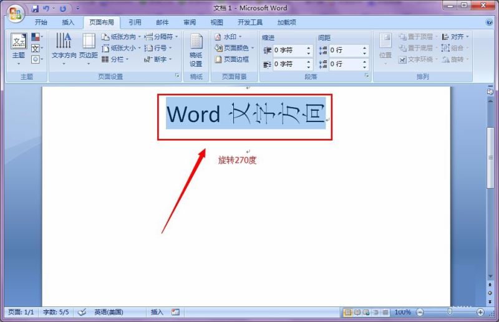Open 纸张方向 orientation dropdown
This screenshot has width=499, height=322.
121,37
